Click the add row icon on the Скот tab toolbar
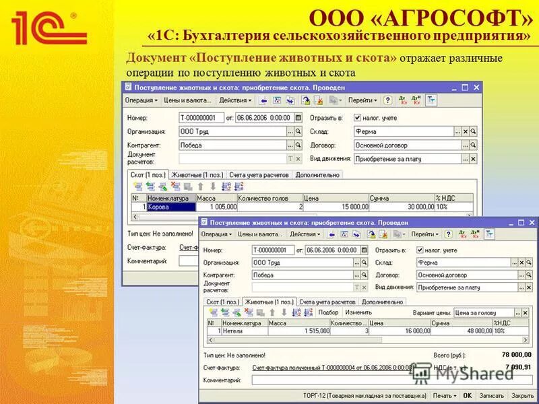Image resolution: width=539 pixels, height=404 pixels. 138,187
